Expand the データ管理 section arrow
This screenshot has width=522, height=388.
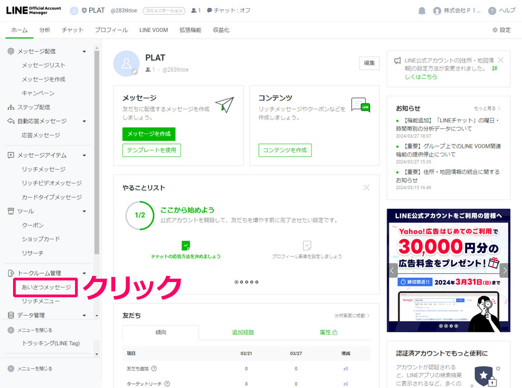coord(84,316)
